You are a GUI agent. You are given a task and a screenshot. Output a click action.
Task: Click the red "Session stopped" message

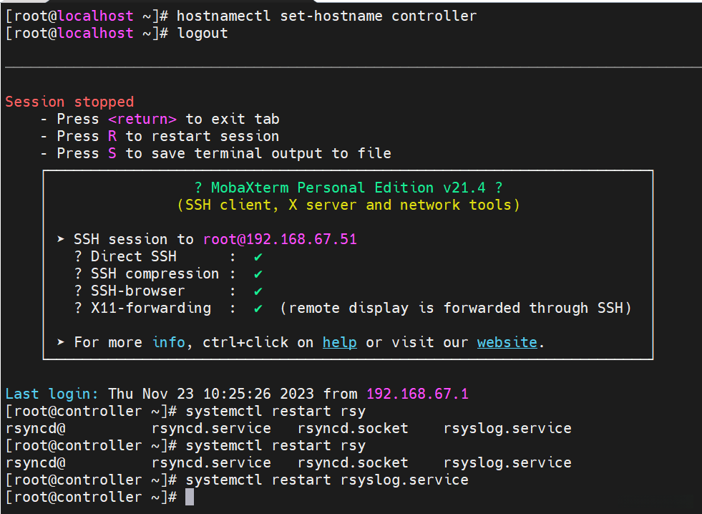[69, 102]
